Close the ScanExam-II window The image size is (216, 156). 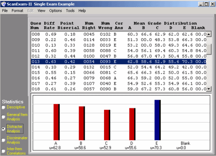(212, 4)
